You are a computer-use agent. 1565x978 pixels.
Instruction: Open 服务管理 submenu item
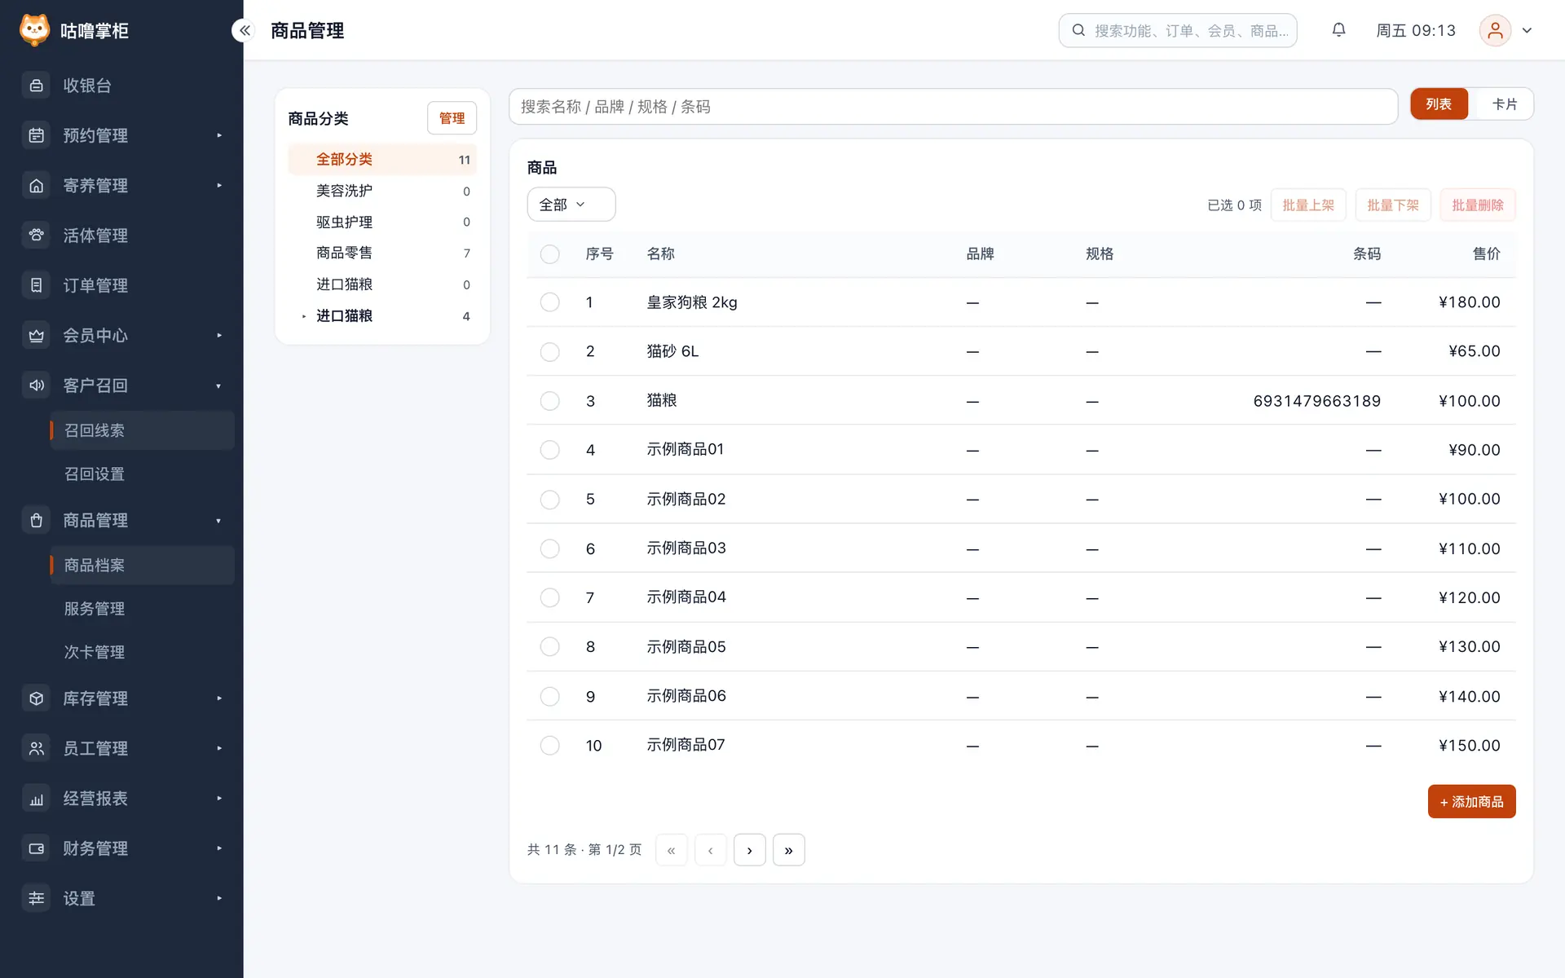(143, 609)
